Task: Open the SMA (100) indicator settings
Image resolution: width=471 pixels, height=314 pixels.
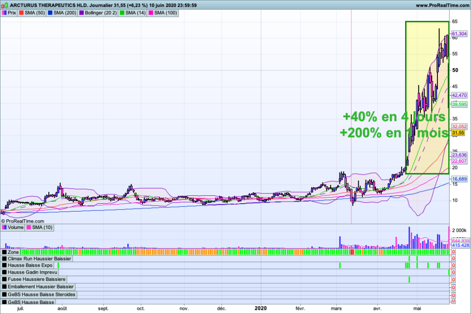Action: [163, 13]
